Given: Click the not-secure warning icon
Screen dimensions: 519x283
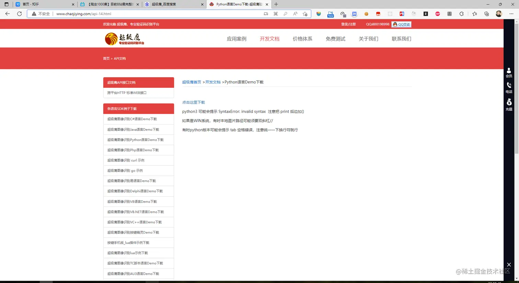Looking at the screenshot, I should (34, 14).
